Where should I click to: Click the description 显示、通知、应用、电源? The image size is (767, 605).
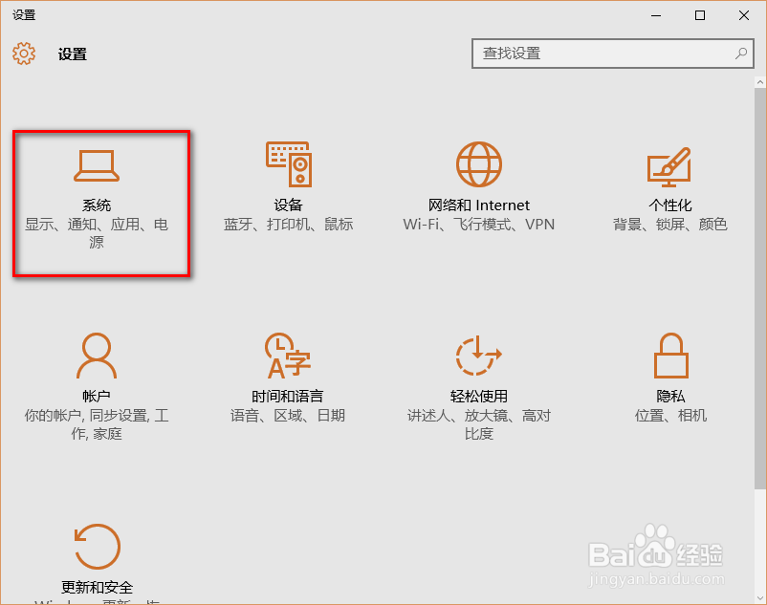click(97, 233)
